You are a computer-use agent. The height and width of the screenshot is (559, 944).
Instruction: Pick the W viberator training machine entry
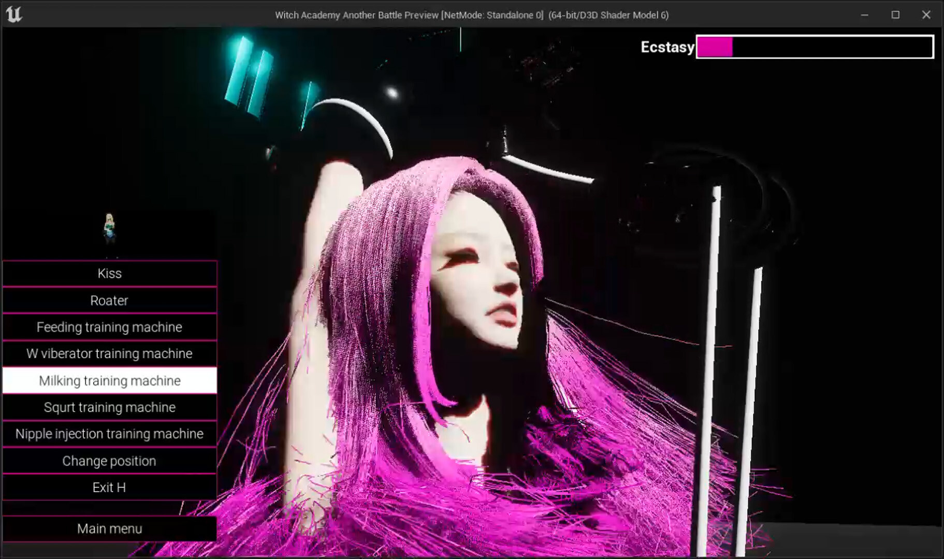coord(109,354)
